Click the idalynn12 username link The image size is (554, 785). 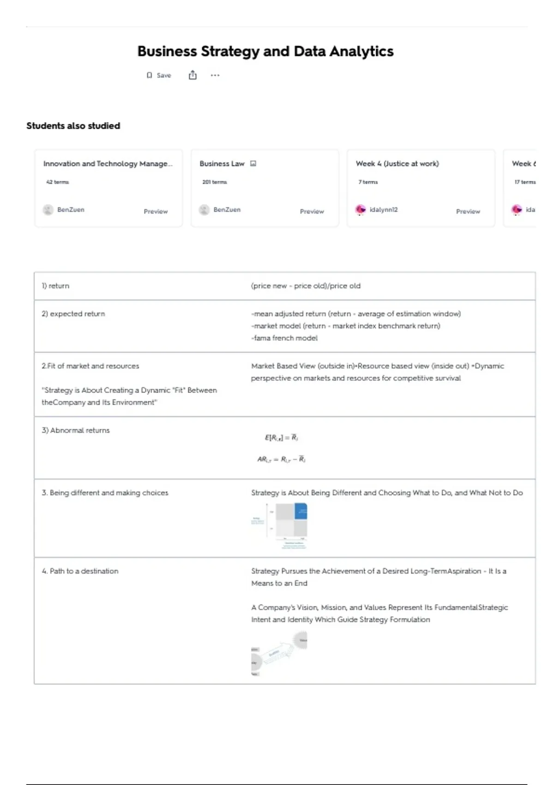click(x=383, y=210)
